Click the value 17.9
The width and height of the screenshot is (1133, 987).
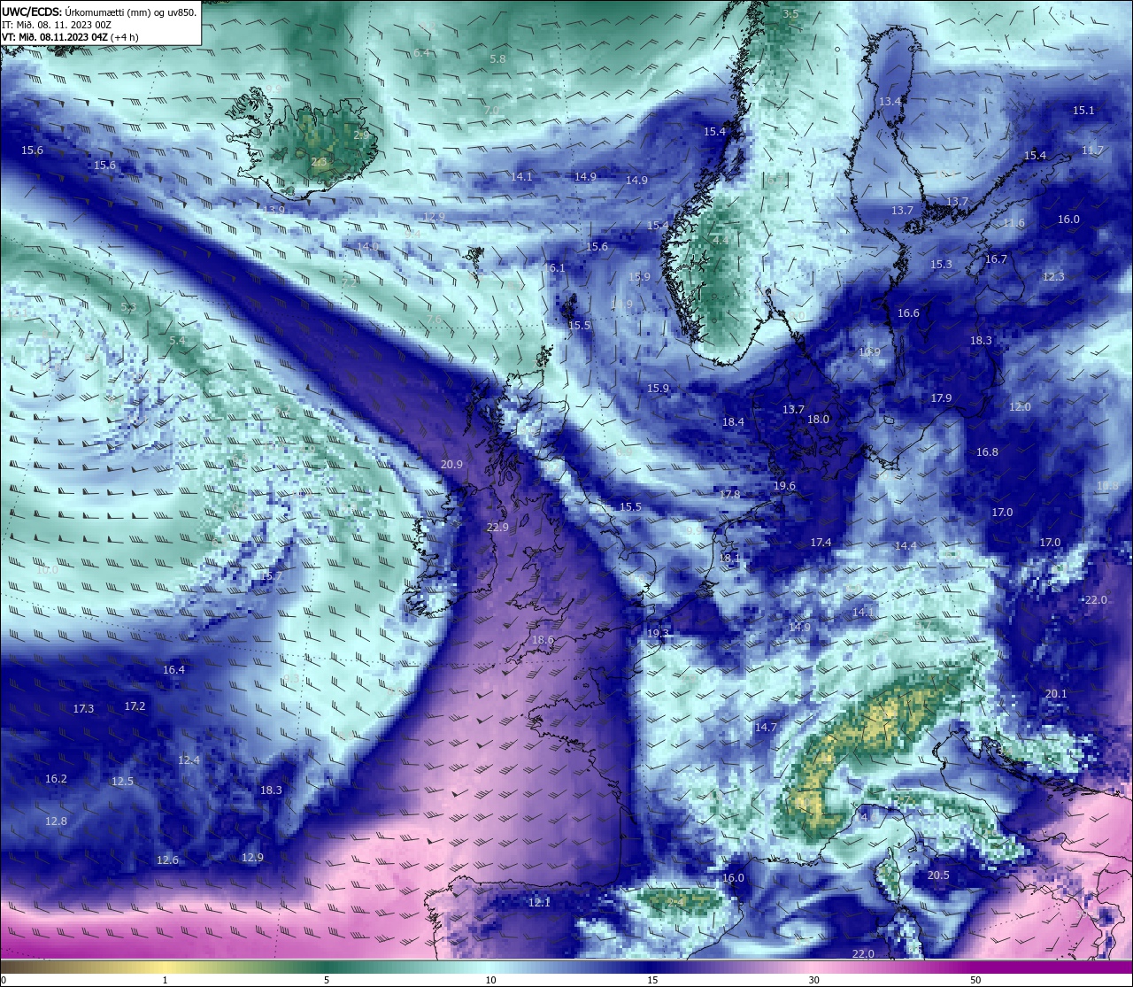click(941, 397)
